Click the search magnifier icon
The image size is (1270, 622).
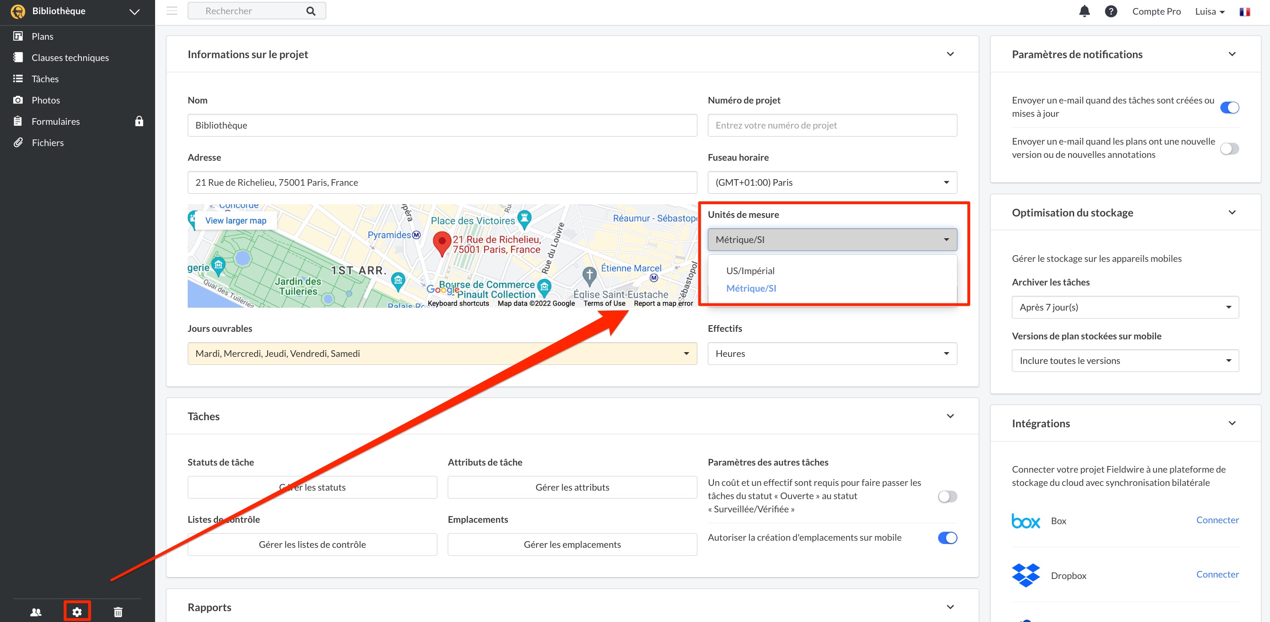point(311,11)
